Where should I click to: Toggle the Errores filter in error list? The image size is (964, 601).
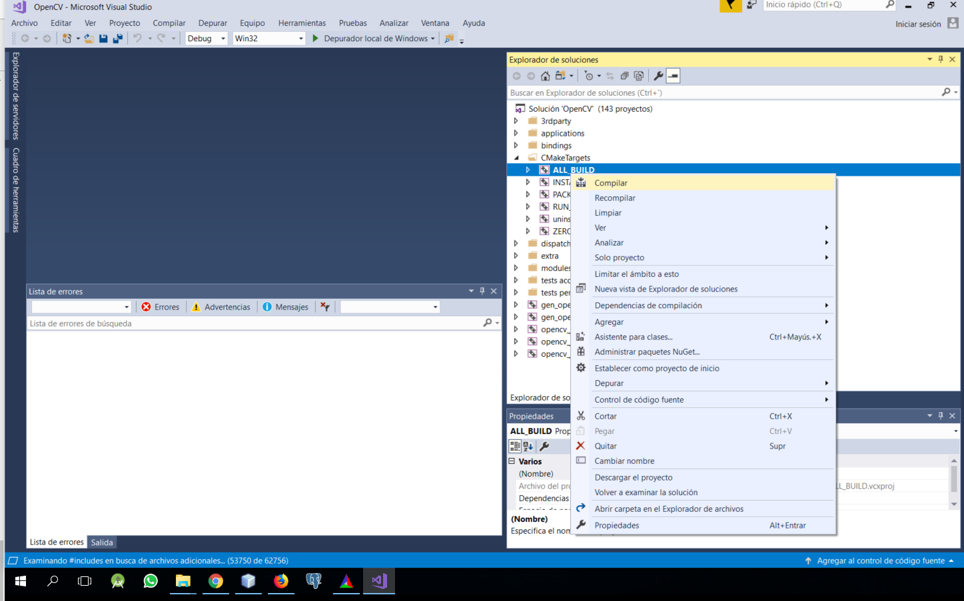coord(160,307)
